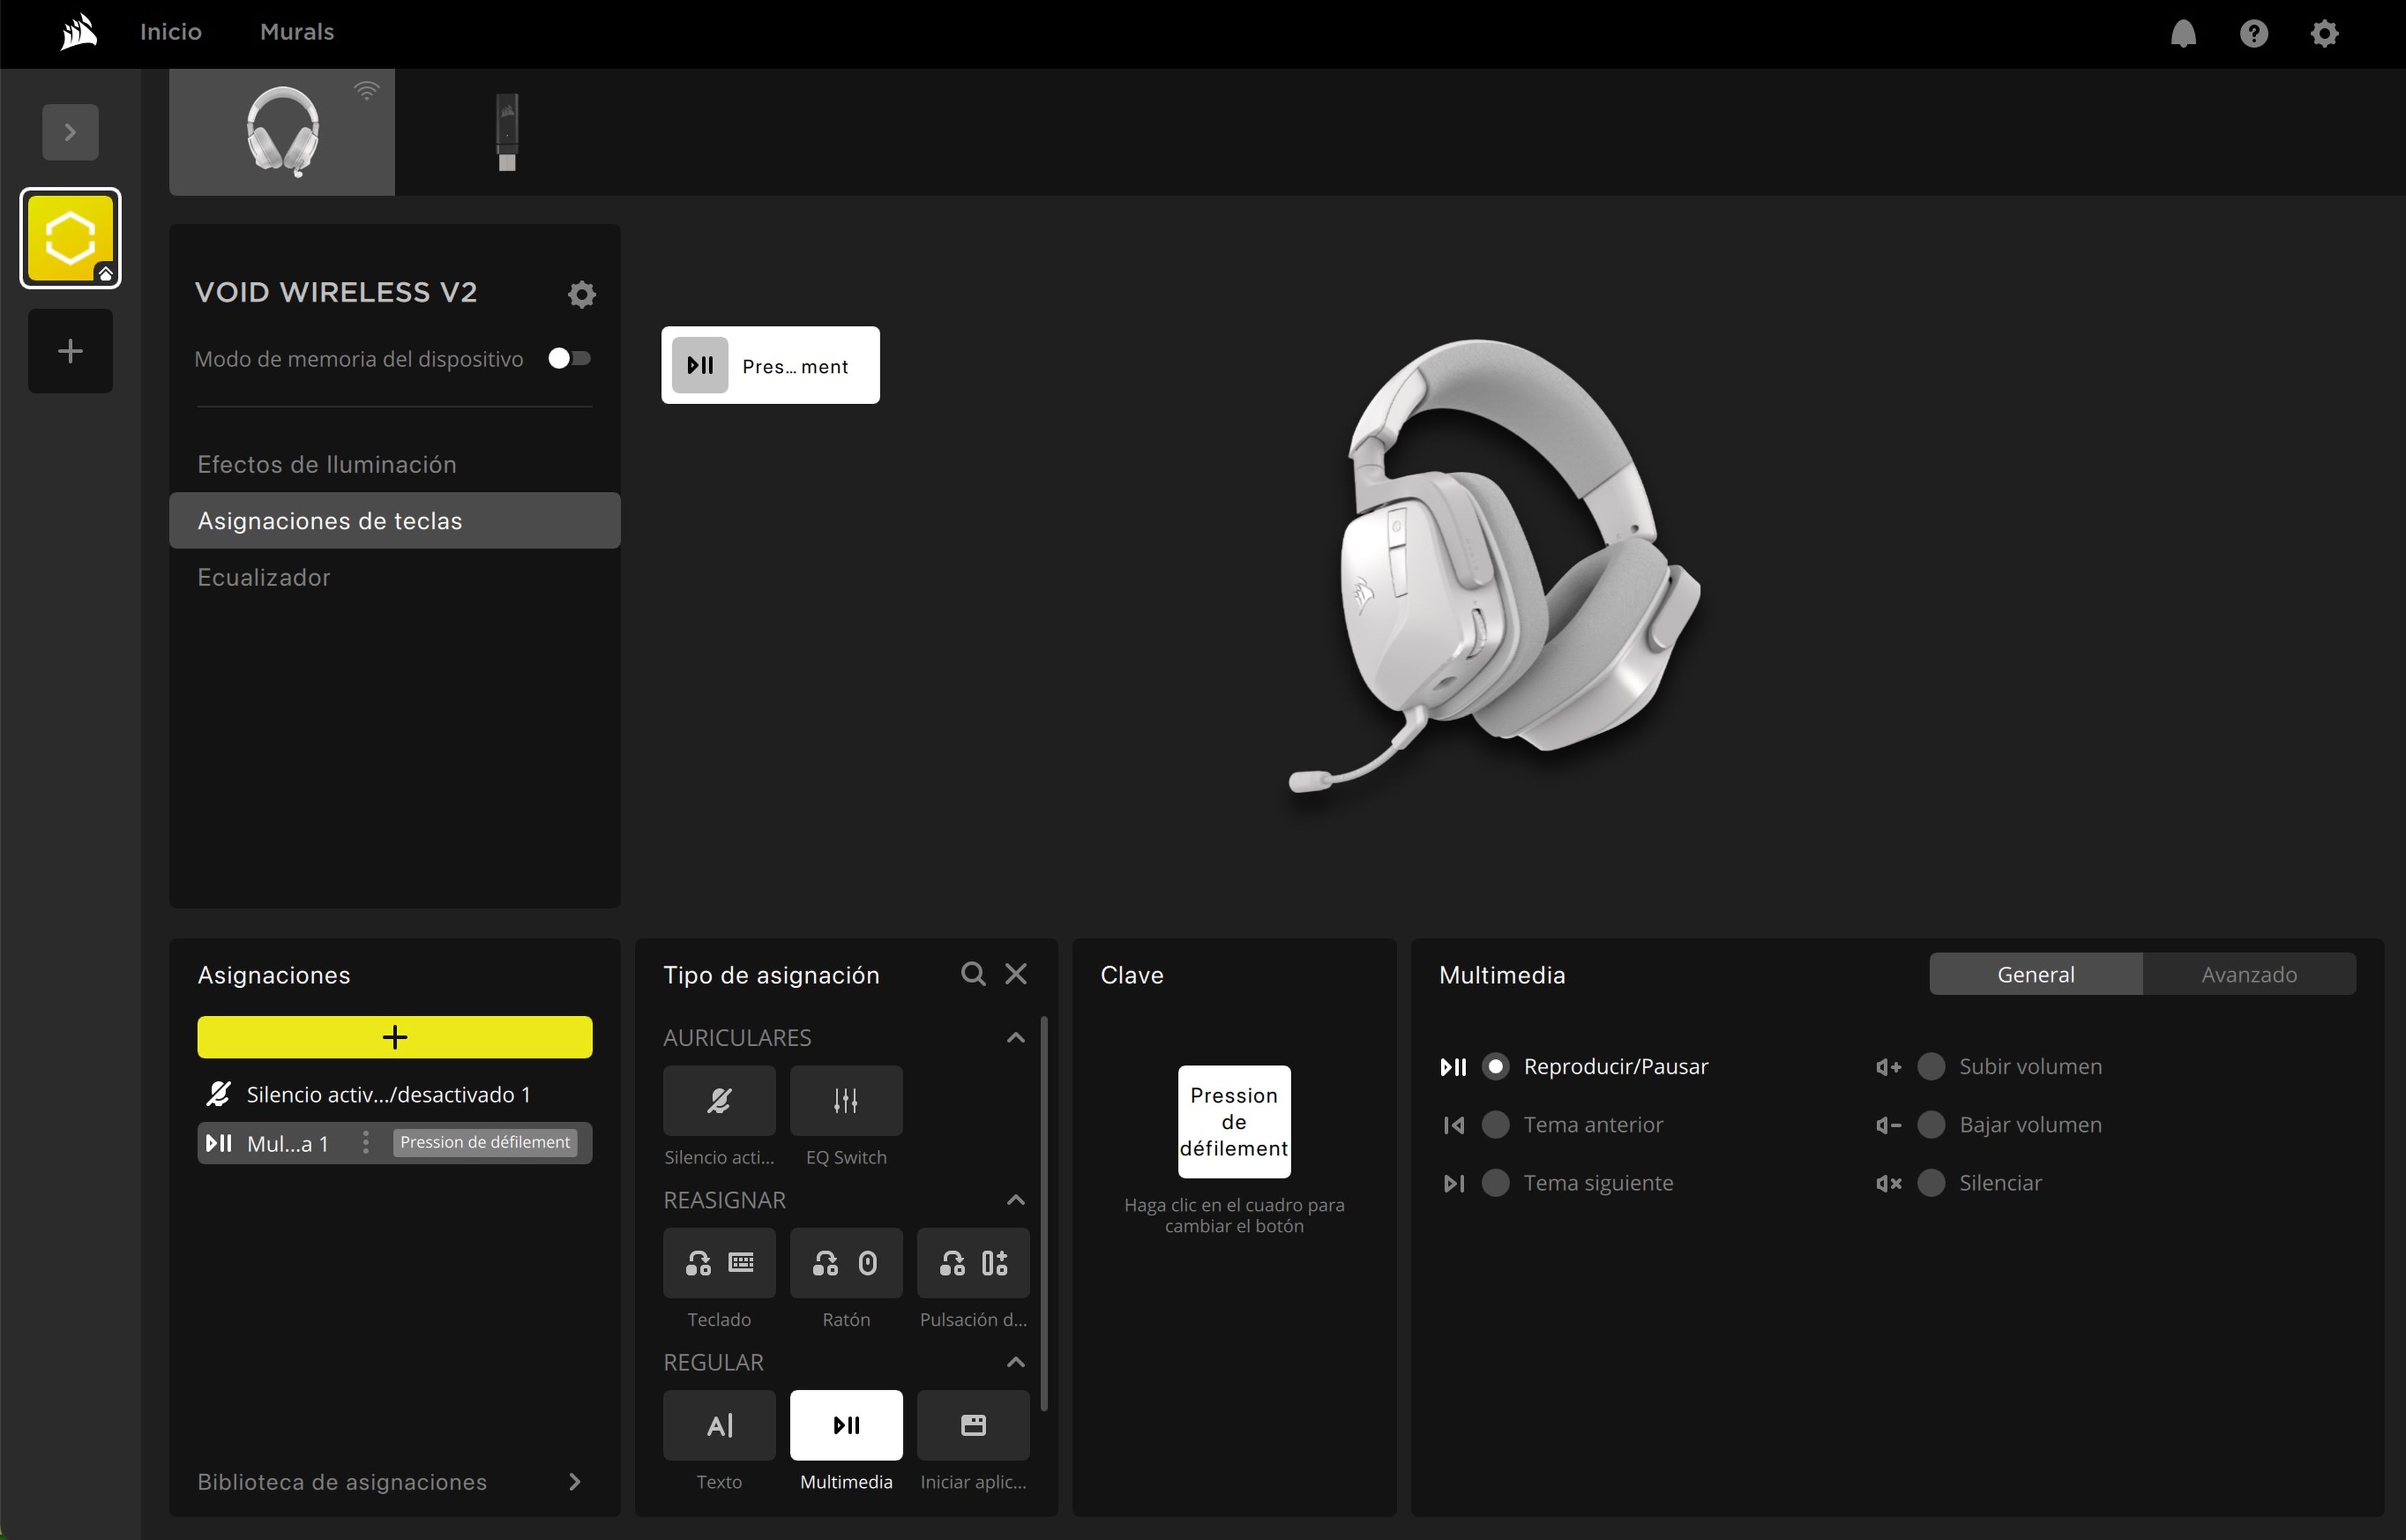Add a new assignment with the yellow plus button
Viewport: 2406px width, 1540px height.
[394, 1037]
